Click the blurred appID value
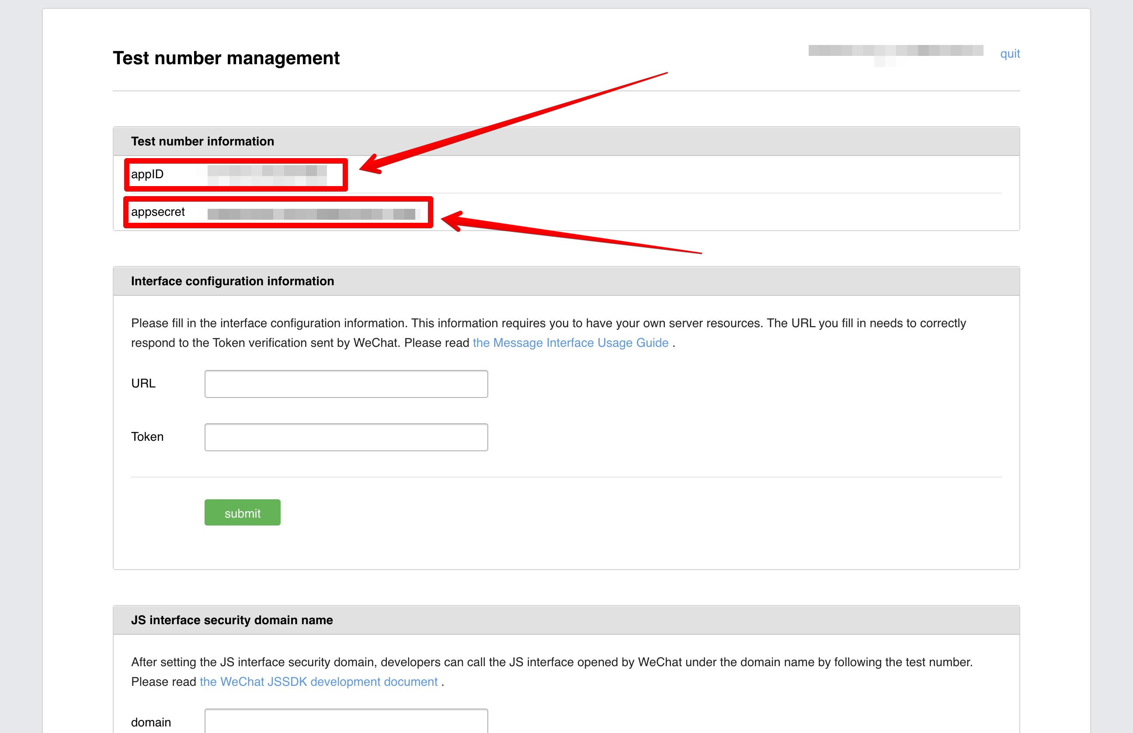Viewport: 1133px width, 733px height. tap(267, 175)
